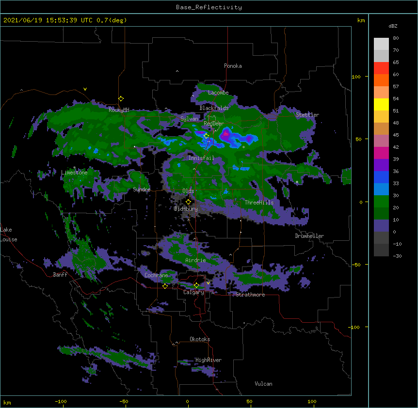Screen dimensions: 418x408
Task: Click the km unit label at top right
Action: (x=361, y=20)
